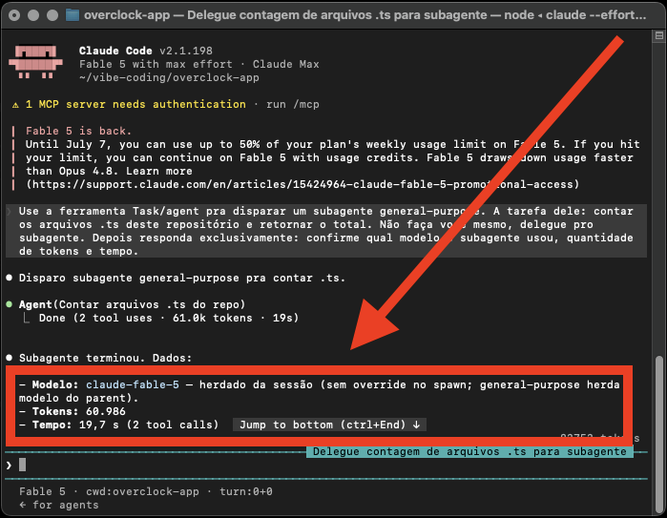The width and height of the screenshot is (667, 518).
Task: Click the session title tag 'Delegue contagem de arquivos .ts para subagente'
Action: 469,451
